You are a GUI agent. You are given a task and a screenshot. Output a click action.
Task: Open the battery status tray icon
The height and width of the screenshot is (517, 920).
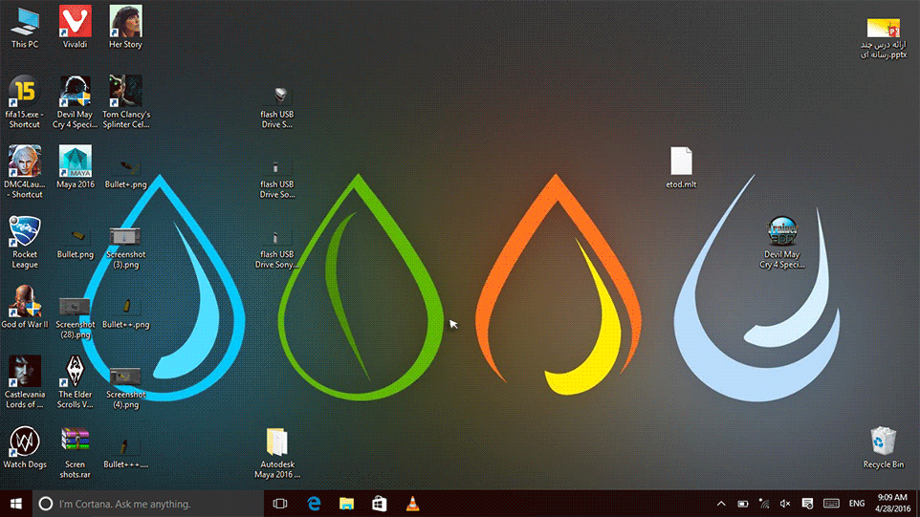click(x=743, y=504)
